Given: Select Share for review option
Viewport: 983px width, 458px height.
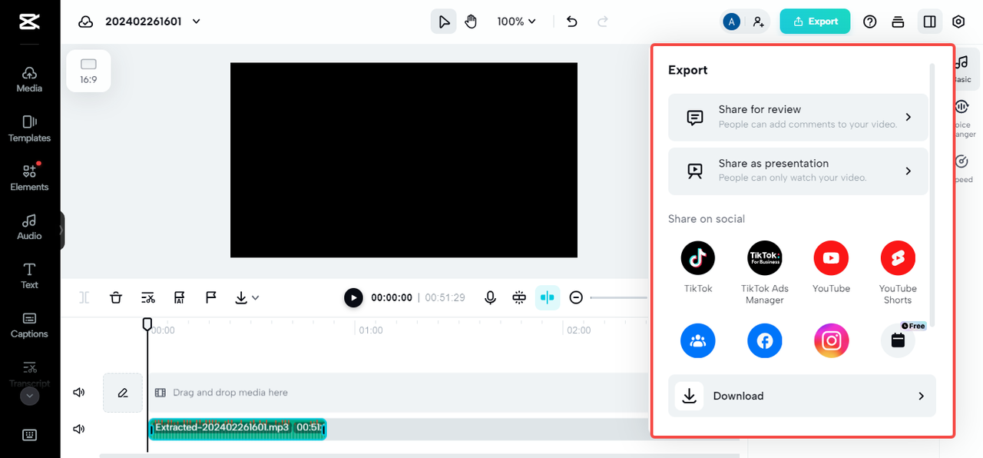Looking at the screenshot, I should (798, 118).
